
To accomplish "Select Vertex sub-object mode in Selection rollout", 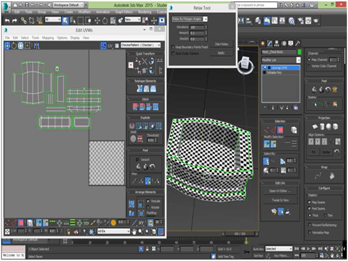I will coord(266,130).
